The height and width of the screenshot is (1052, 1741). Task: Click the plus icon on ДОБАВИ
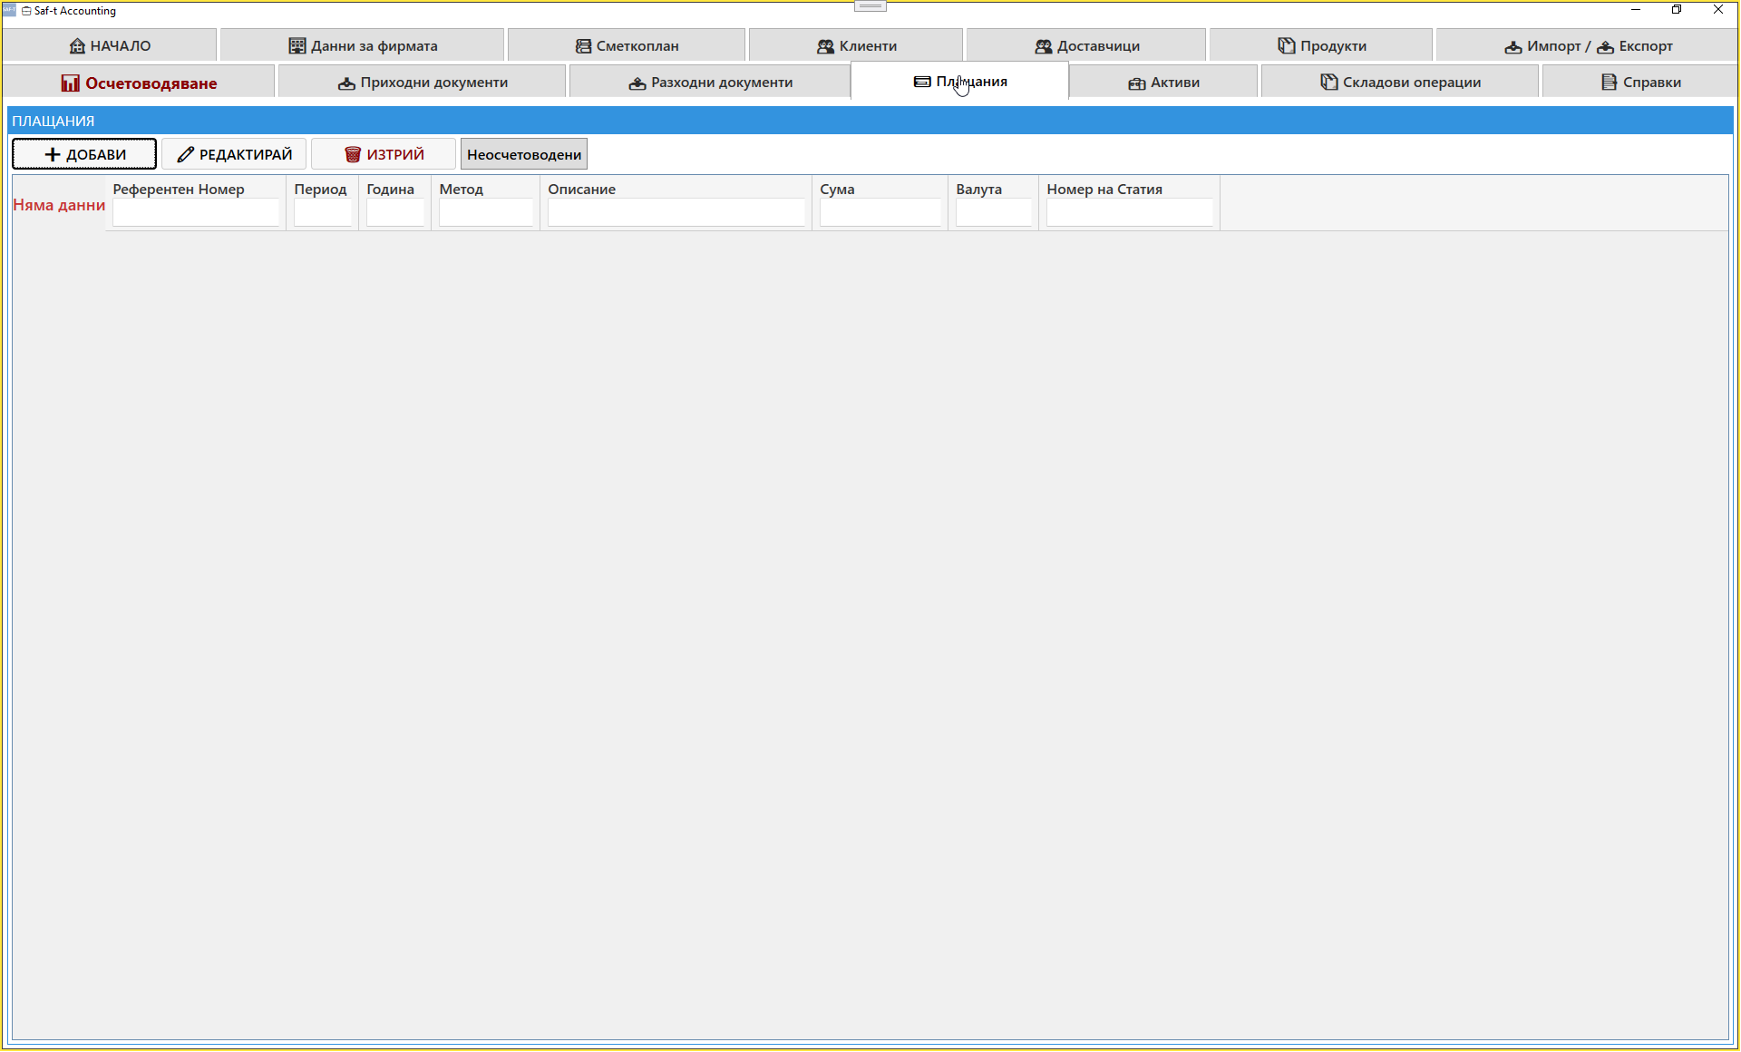click(53, 154)
